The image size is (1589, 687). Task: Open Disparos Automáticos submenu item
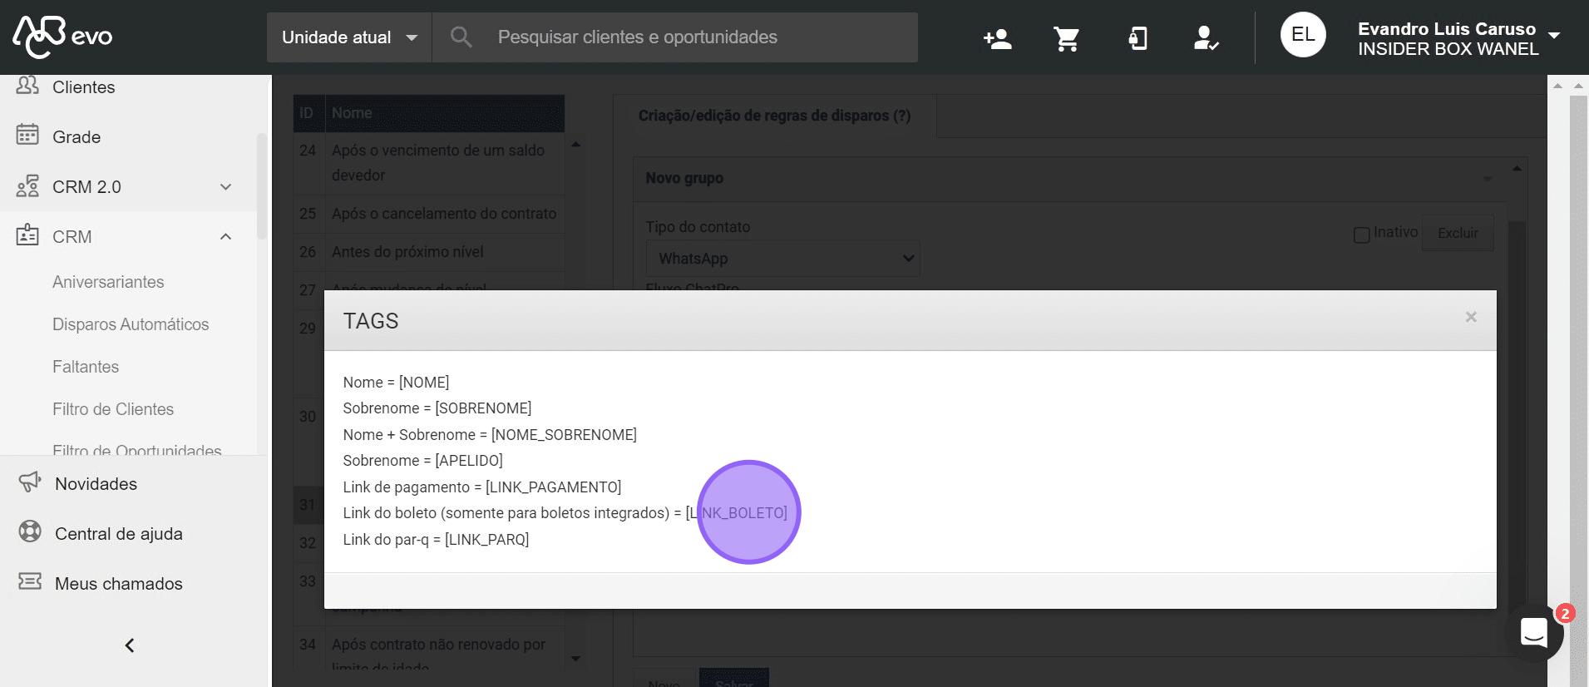(131, 324)
